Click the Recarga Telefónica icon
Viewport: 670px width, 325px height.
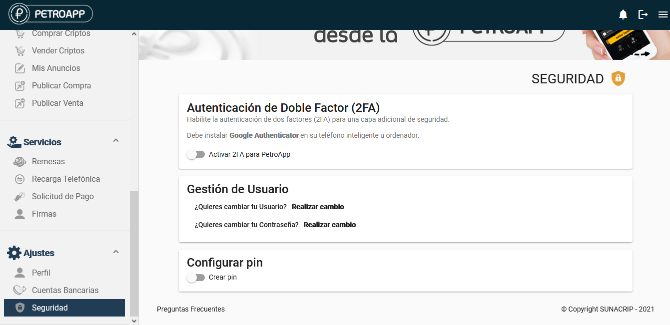click(19, 179)
